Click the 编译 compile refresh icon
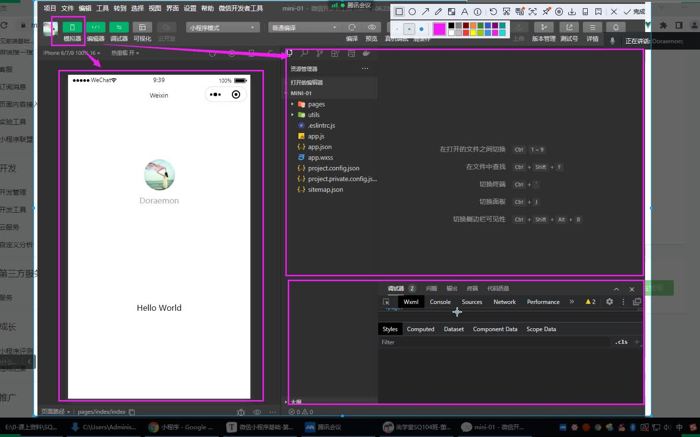700x437 pixels. 352,27
